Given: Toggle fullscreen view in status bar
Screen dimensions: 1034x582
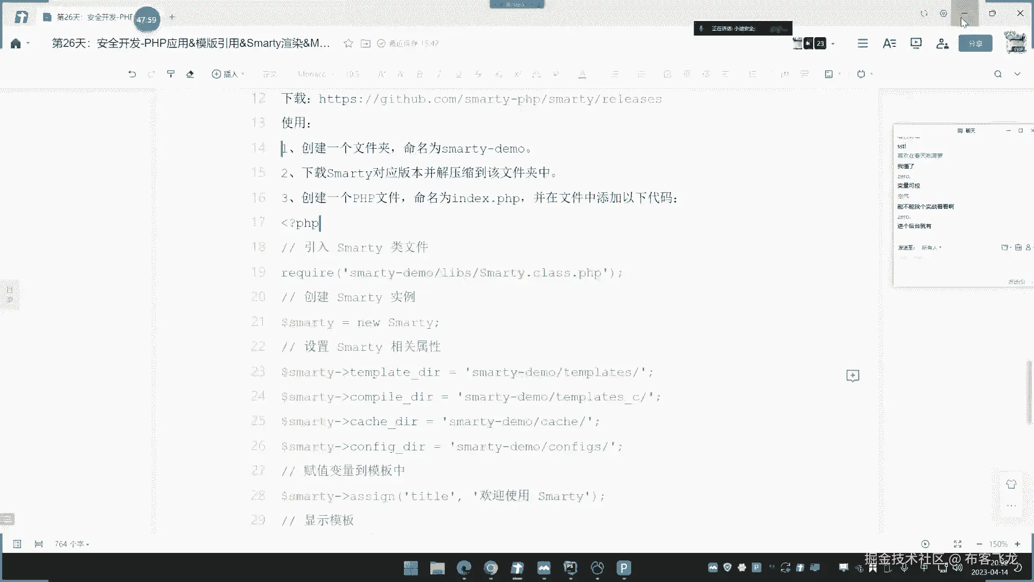Looking at the screenshot, I should tap(957, 544).
